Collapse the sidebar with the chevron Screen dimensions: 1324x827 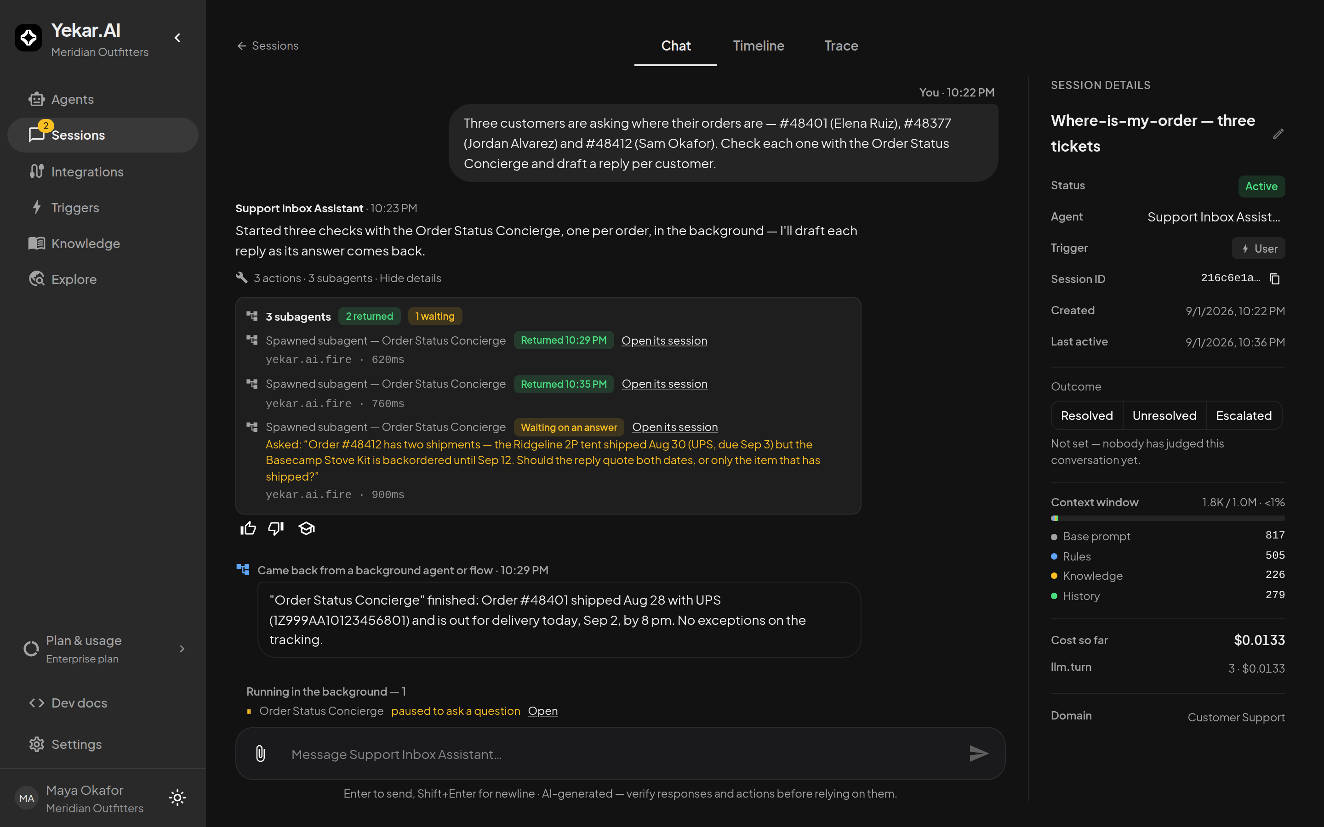tap(177, 38)
